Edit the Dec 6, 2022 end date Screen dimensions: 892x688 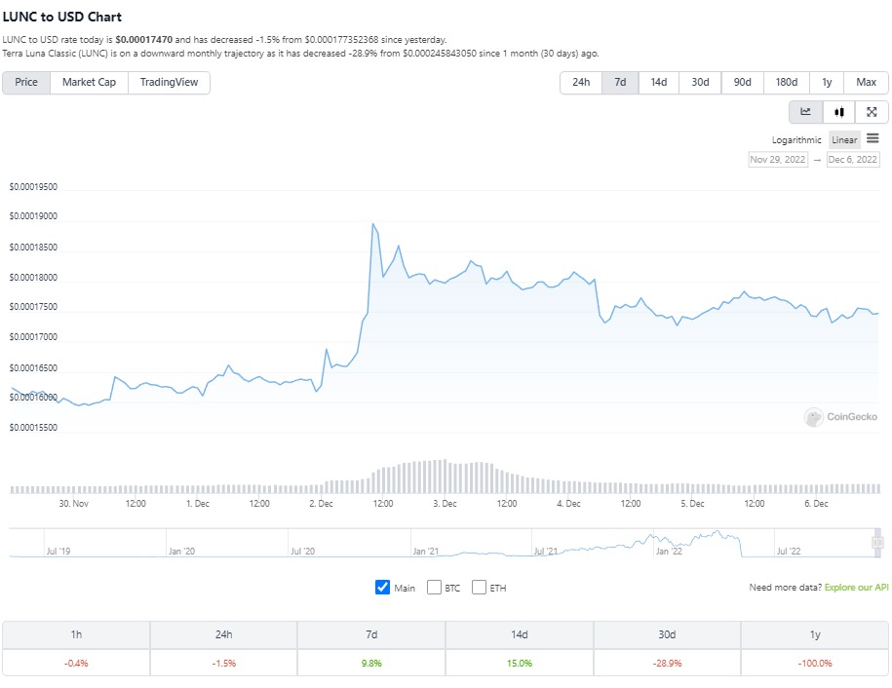pyautogui.click(x=853, y=160)
